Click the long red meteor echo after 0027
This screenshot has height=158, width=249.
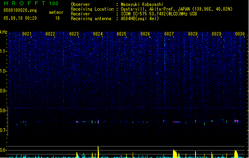point(177,122)
